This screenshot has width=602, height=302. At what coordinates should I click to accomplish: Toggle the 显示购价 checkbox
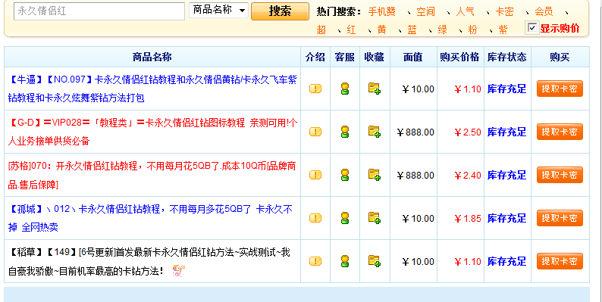click(x=531, y=27)
